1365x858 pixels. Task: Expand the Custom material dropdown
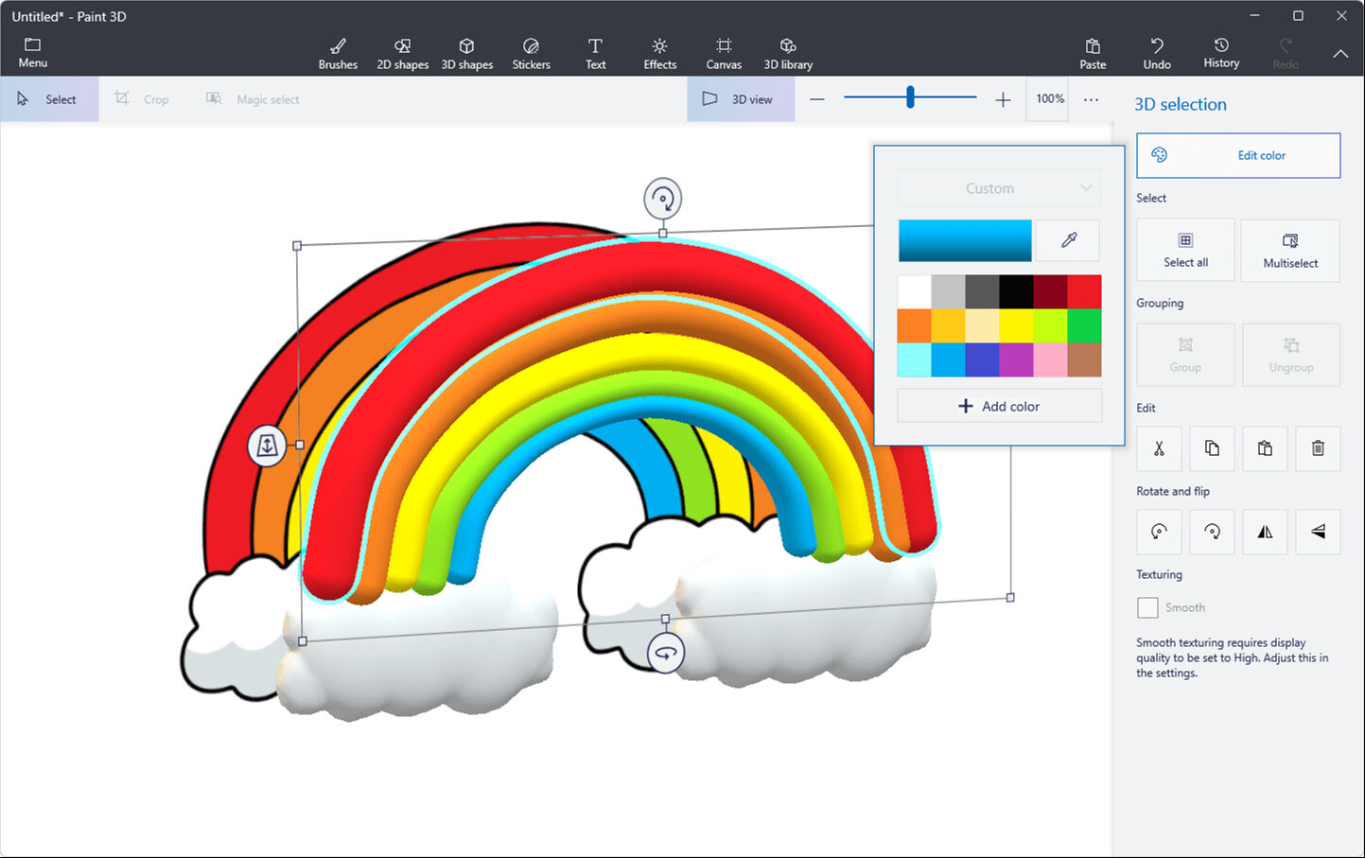(x=999, y=188)
